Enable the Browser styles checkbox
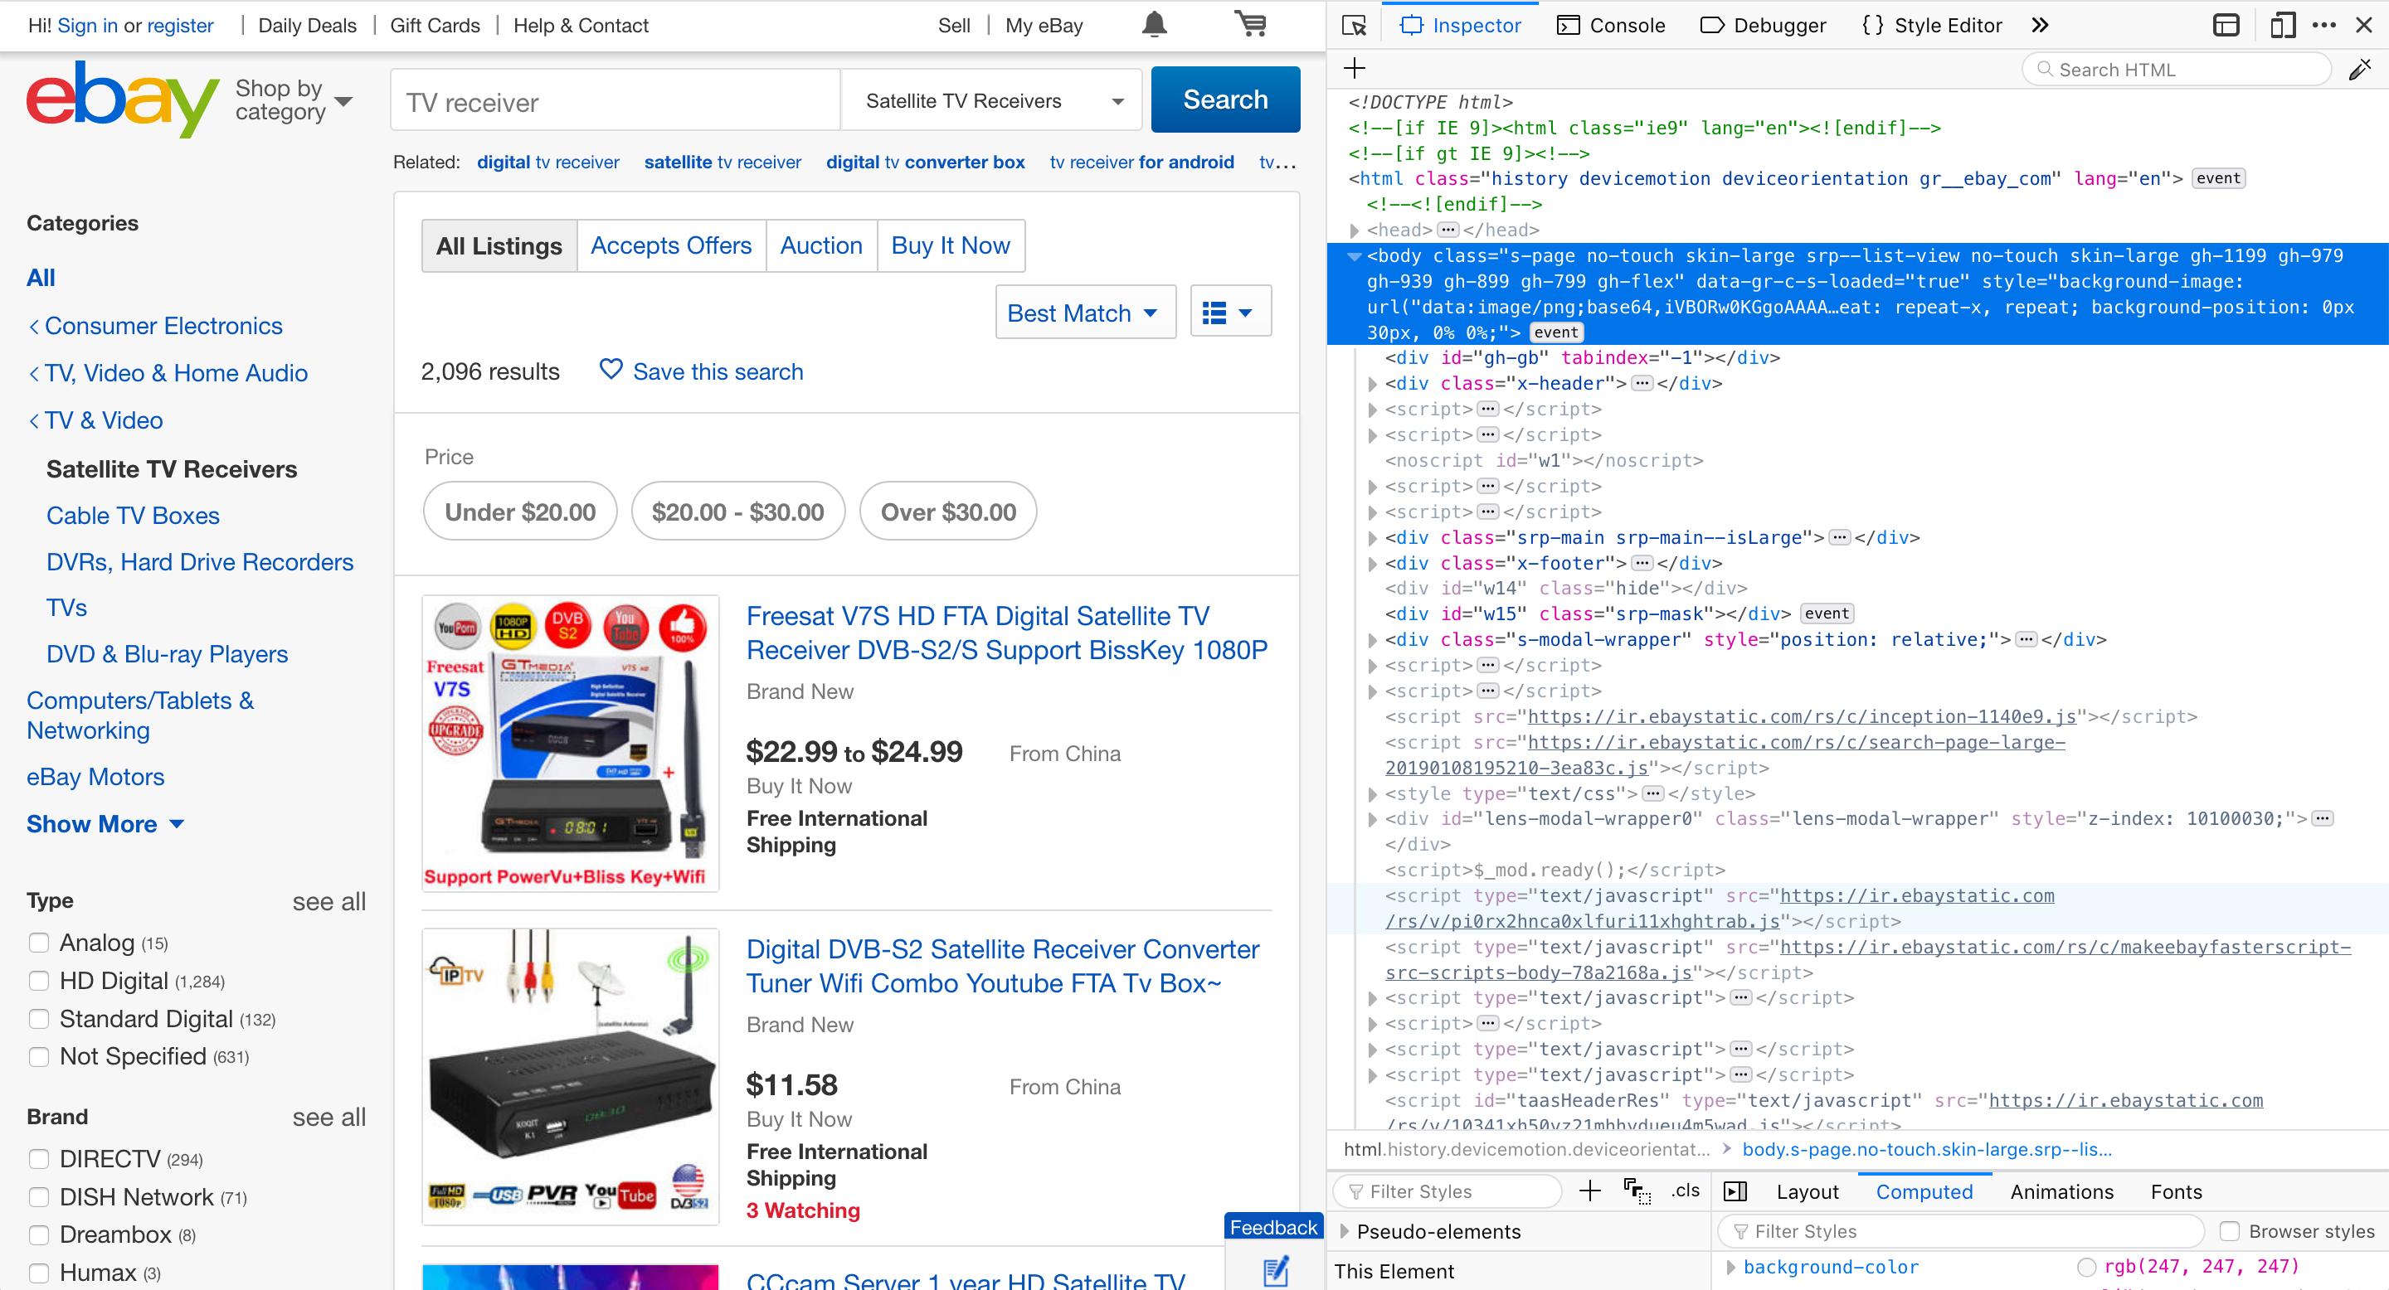The width and height of the screenshot is (2389, 1290). coord(2230,1230)
